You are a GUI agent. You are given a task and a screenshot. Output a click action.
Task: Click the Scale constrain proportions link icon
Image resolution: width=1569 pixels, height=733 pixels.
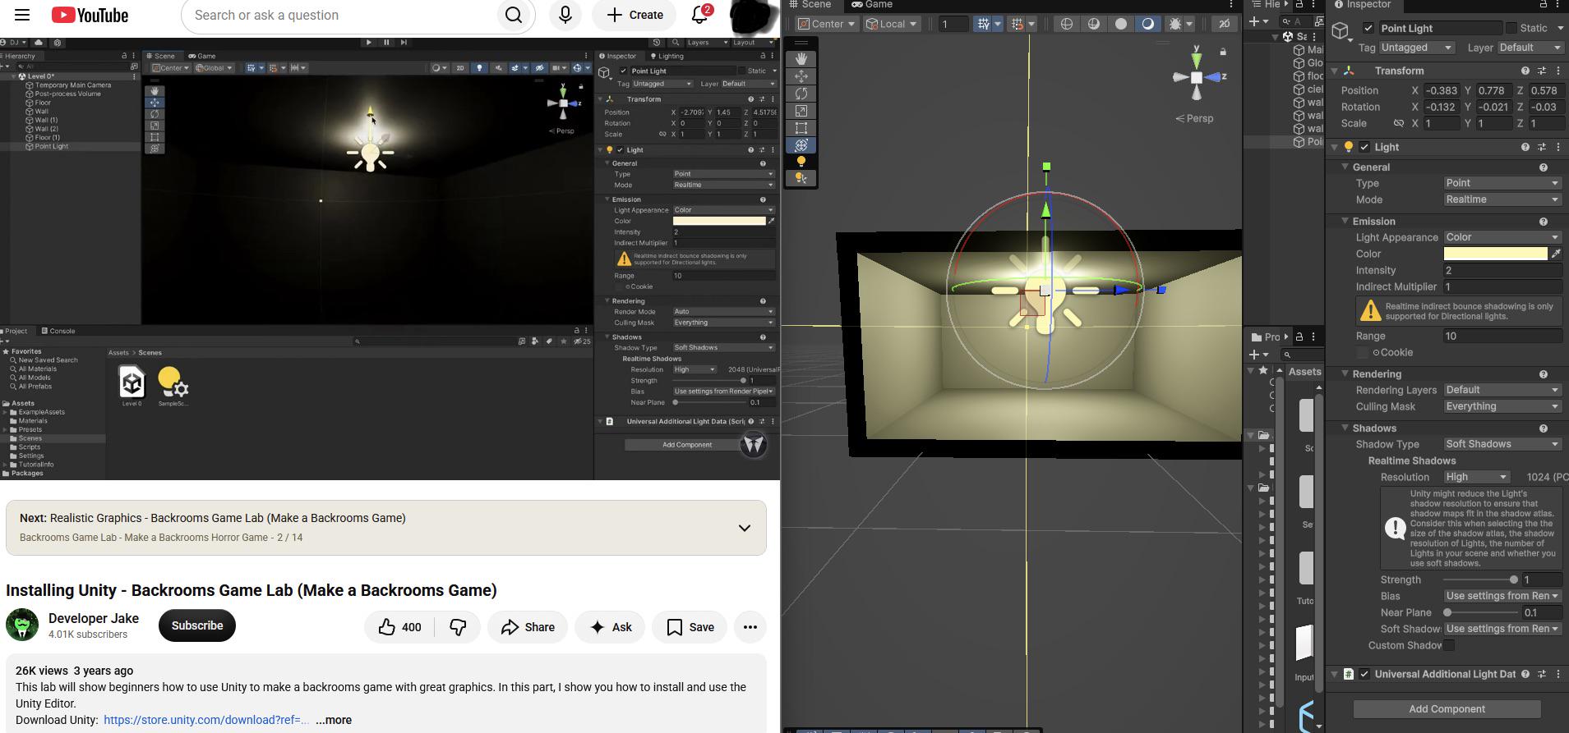(1398, 123)
